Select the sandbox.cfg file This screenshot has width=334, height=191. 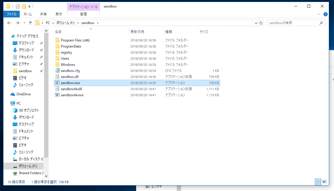pos(70,71)
